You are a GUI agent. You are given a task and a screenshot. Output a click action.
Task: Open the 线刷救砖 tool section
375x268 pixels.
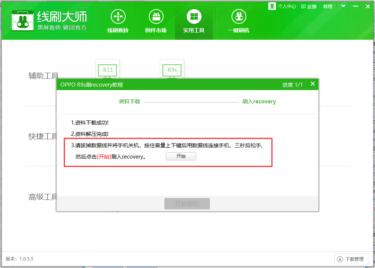point(118,21)
